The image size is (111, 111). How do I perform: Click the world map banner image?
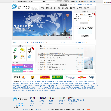point(42,23)
